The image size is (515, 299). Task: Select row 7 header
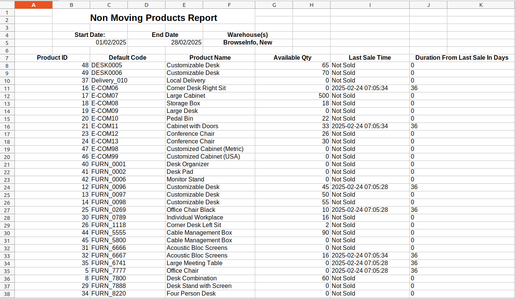tap(7, 58)
